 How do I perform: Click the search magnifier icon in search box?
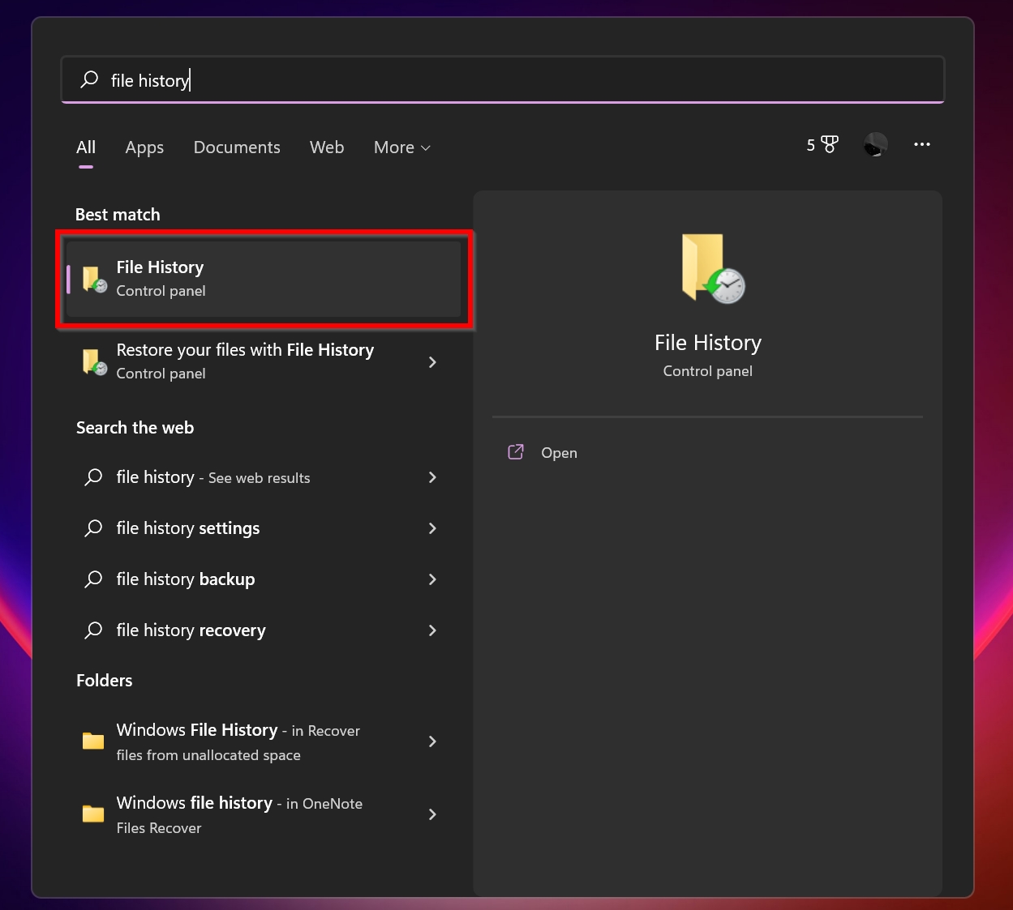[89, 79]
